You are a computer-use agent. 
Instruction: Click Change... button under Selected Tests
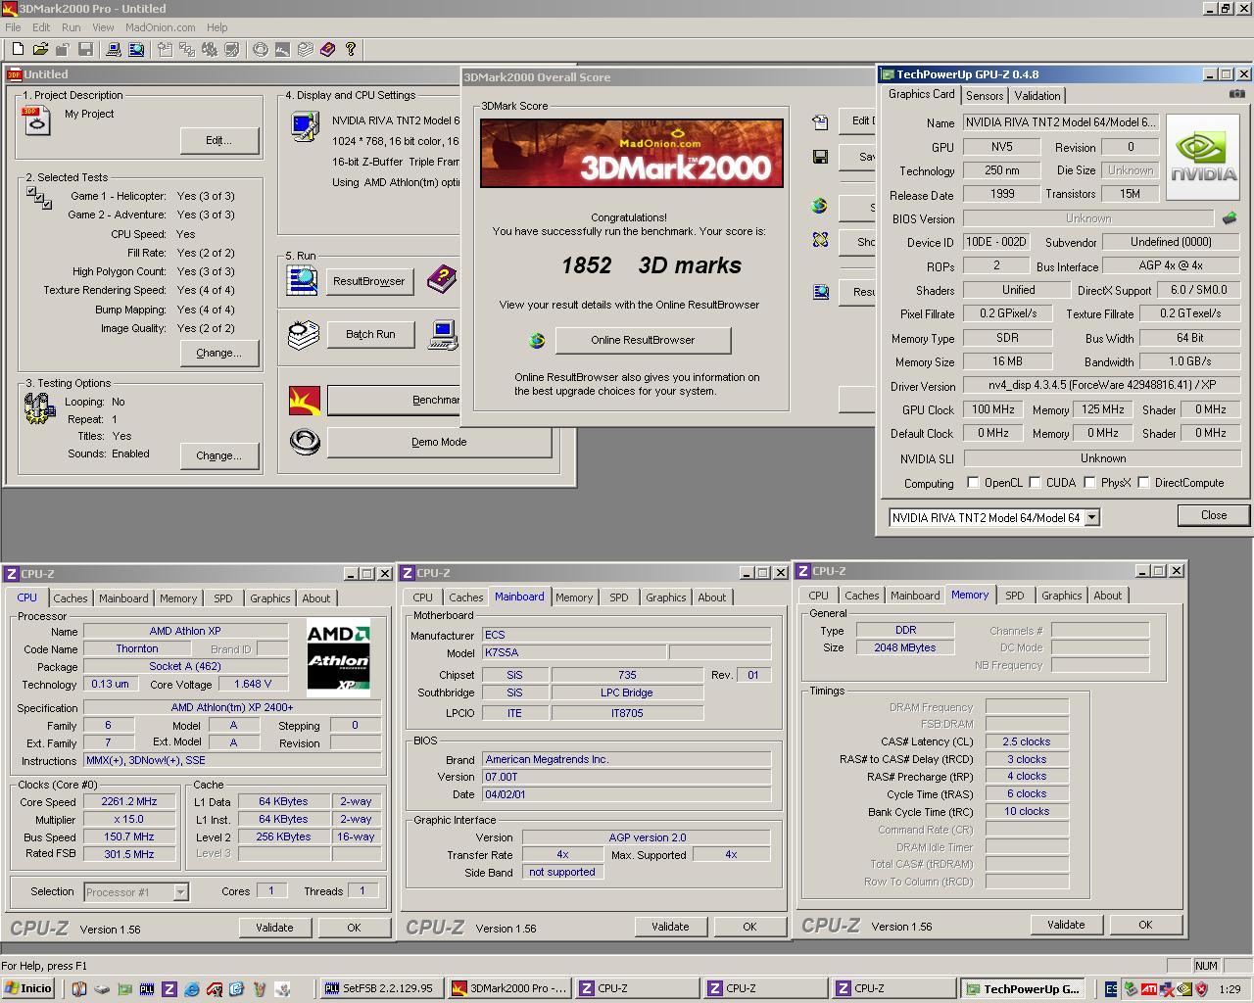point(218,353)
